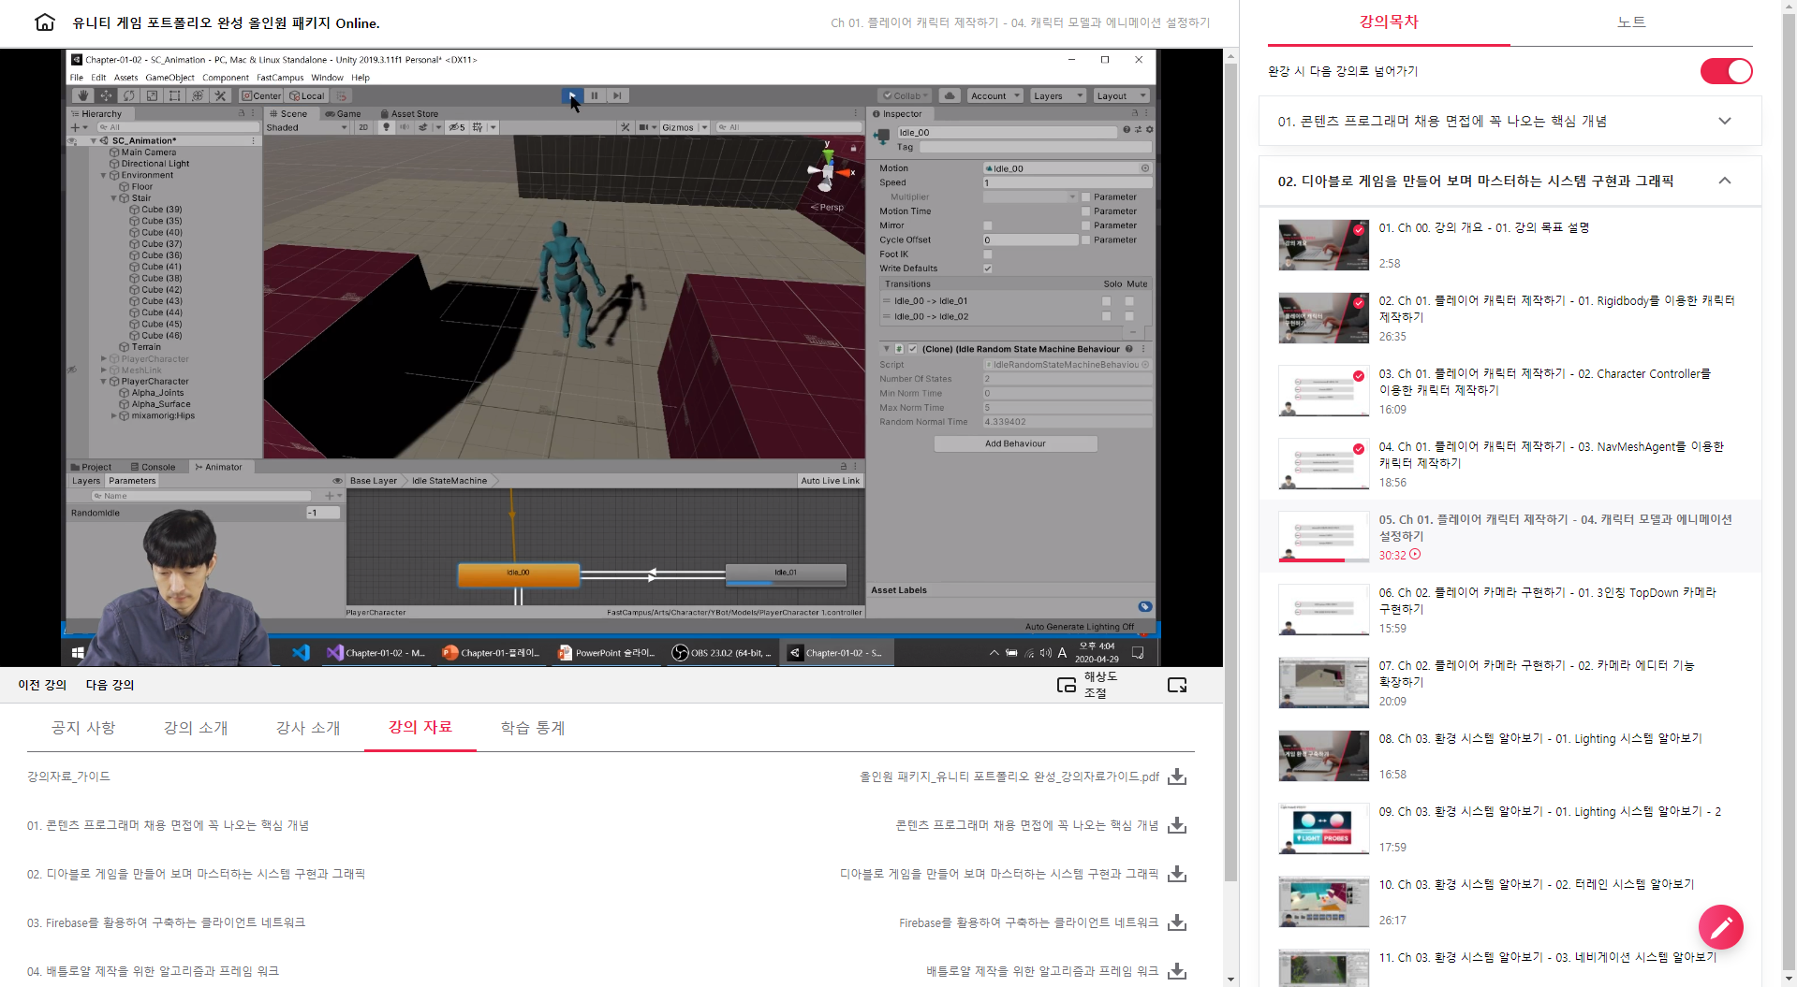This screenshot has width=1797, height=987.
Task: Open PowerPoint taskbar item
Action: (x=607, y=653)
